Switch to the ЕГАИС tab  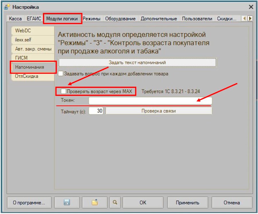(34, 19)
